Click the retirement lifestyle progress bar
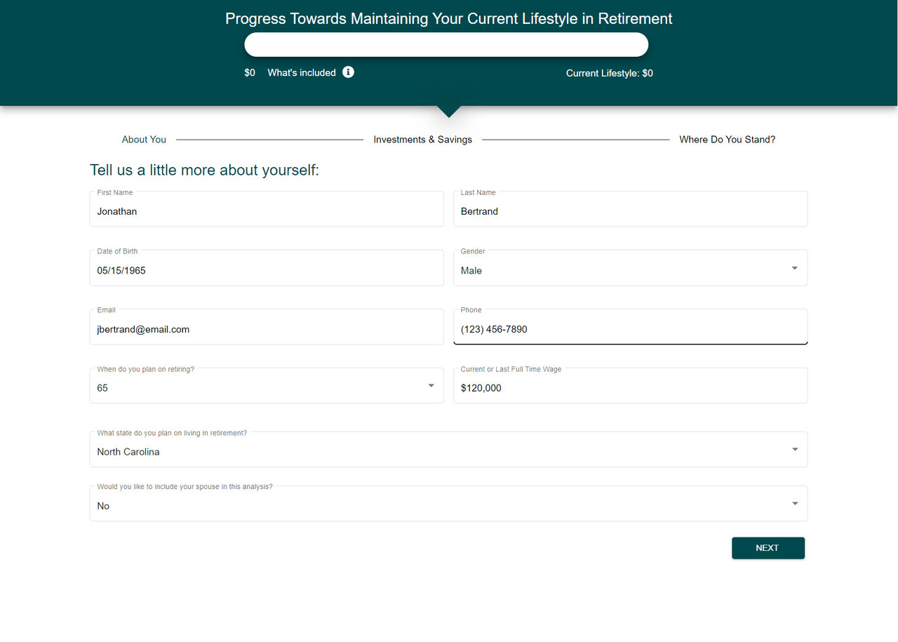Viewport: 898px width, 642px height. tap(446, 44)
